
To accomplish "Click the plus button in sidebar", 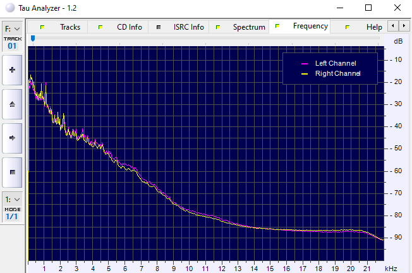I will [x=12, y=70].
